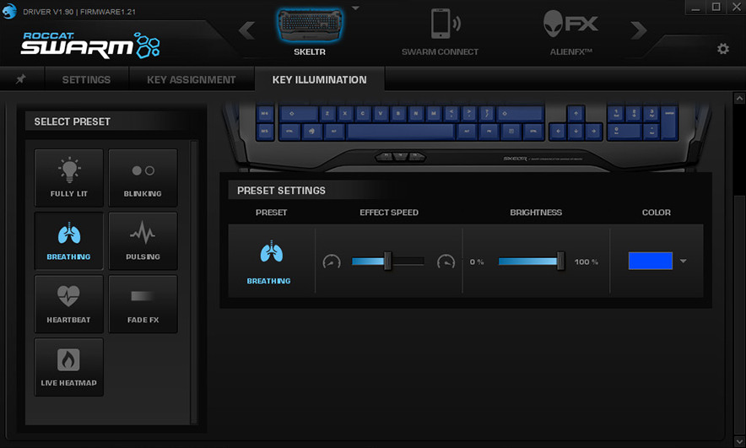Select the Fully Lit preset
This screenshot has height=448, width=746.
[69, 177]
